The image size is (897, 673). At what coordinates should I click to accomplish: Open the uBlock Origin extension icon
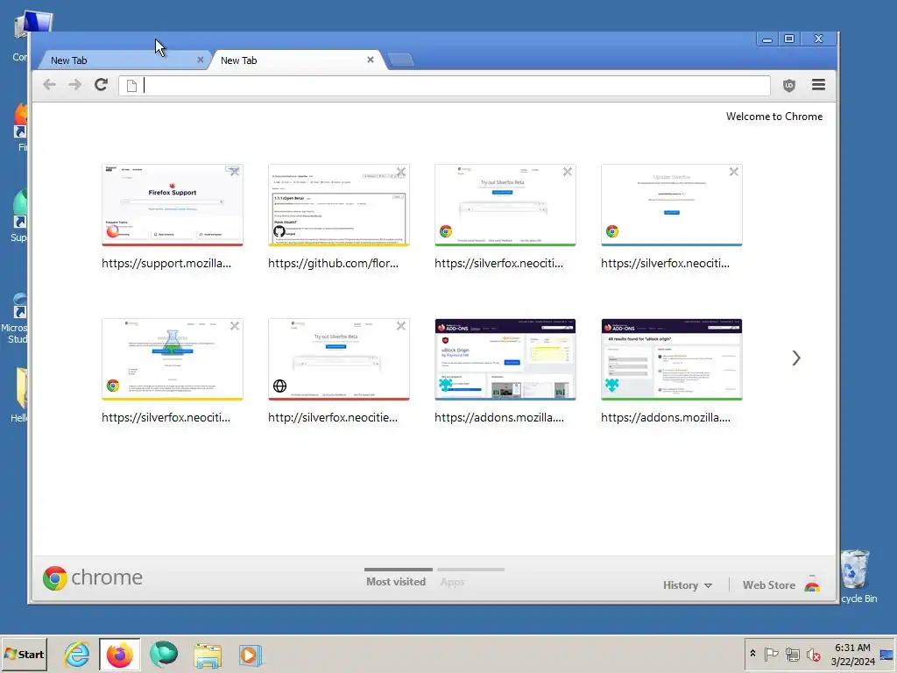click(789, 85)
